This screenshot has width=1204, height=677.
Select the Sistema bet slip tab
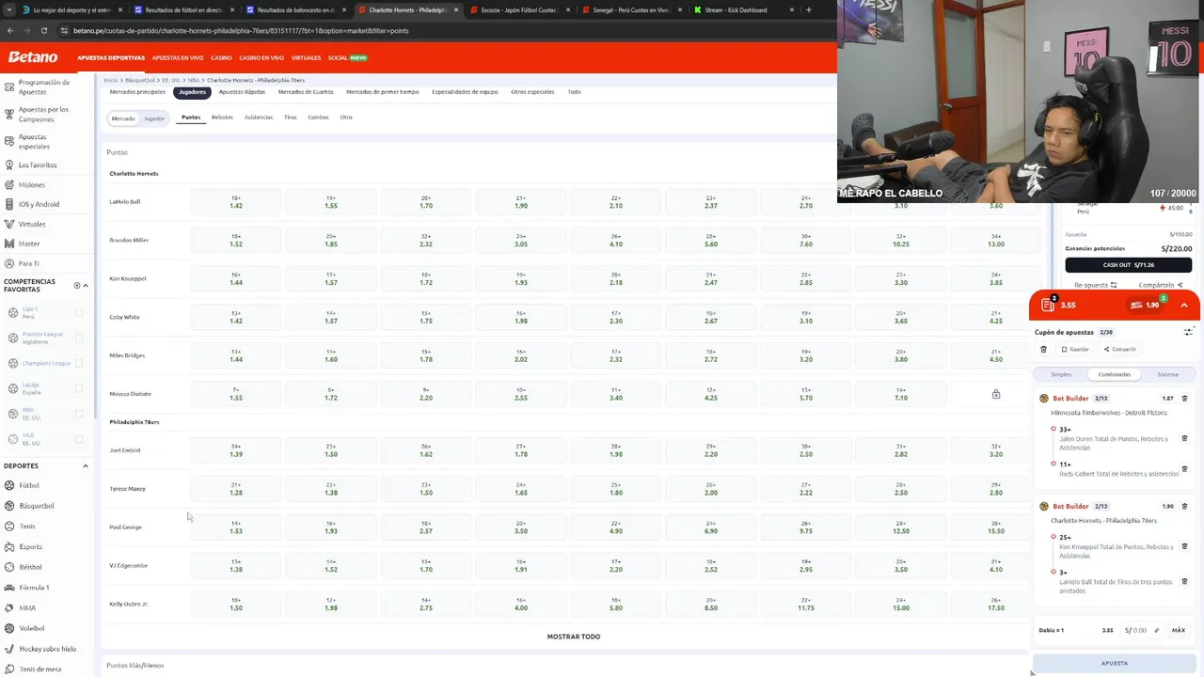(x=1167, y=374)
